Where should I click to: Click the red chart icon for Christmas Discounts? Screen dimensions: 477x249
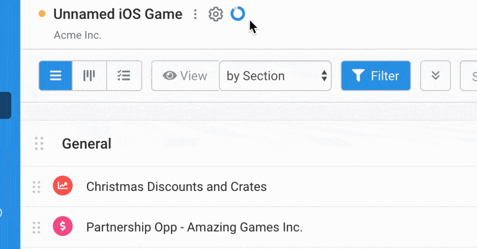[62, 187]
